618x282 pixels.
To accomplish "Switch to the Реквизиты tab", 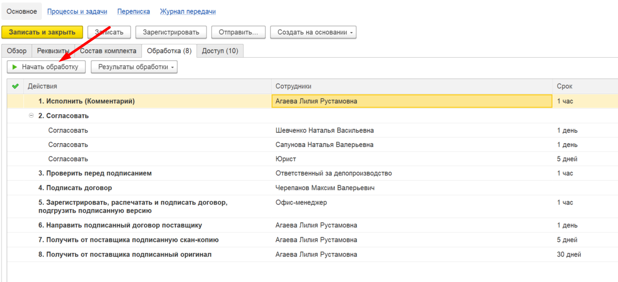I will pyautogui.click(x=53, y=51).
